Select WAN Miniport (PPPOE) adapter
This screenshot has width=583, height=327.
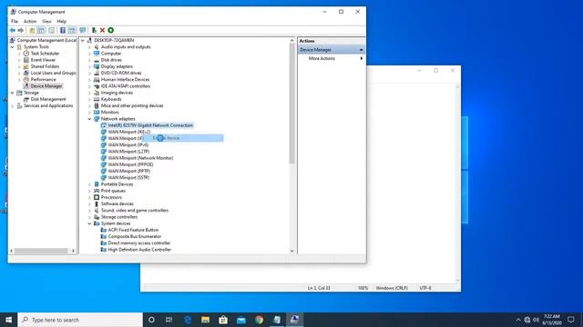pos(130,164)
